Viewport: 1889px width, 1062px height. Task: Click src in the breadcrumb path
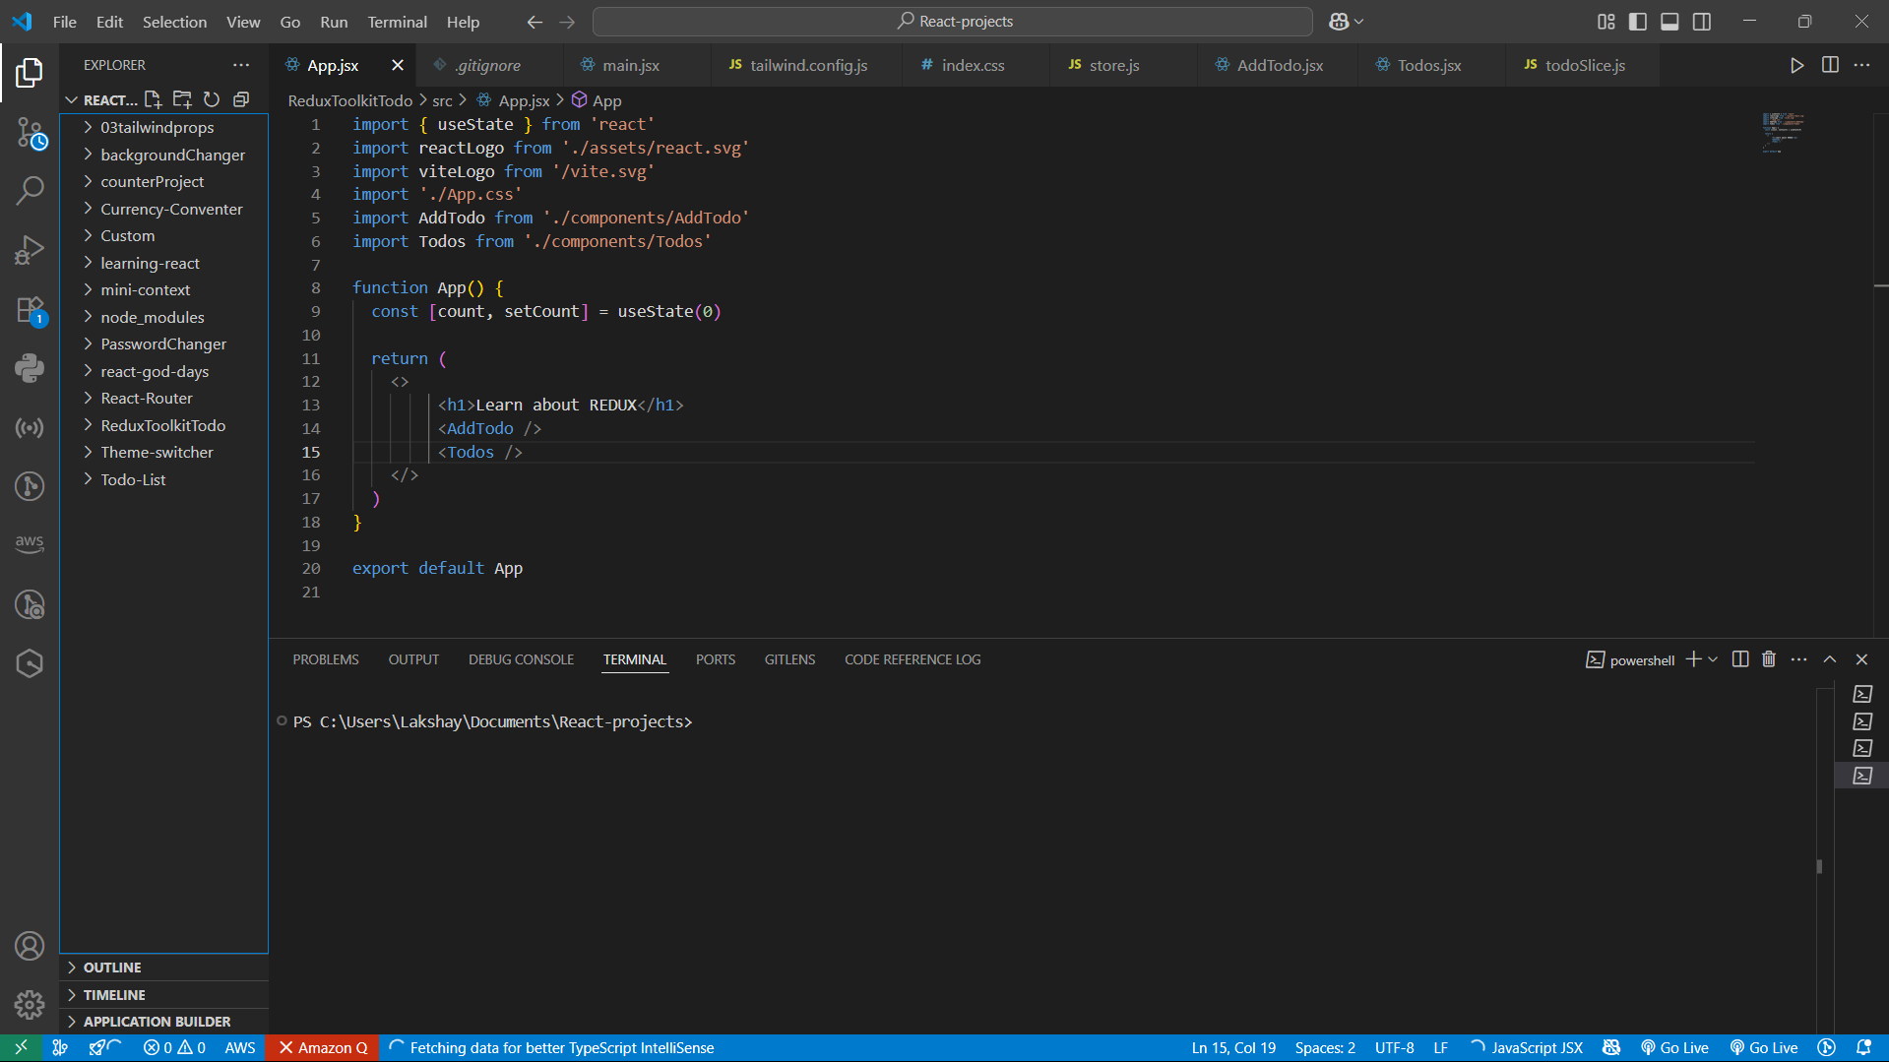point(442,100)
